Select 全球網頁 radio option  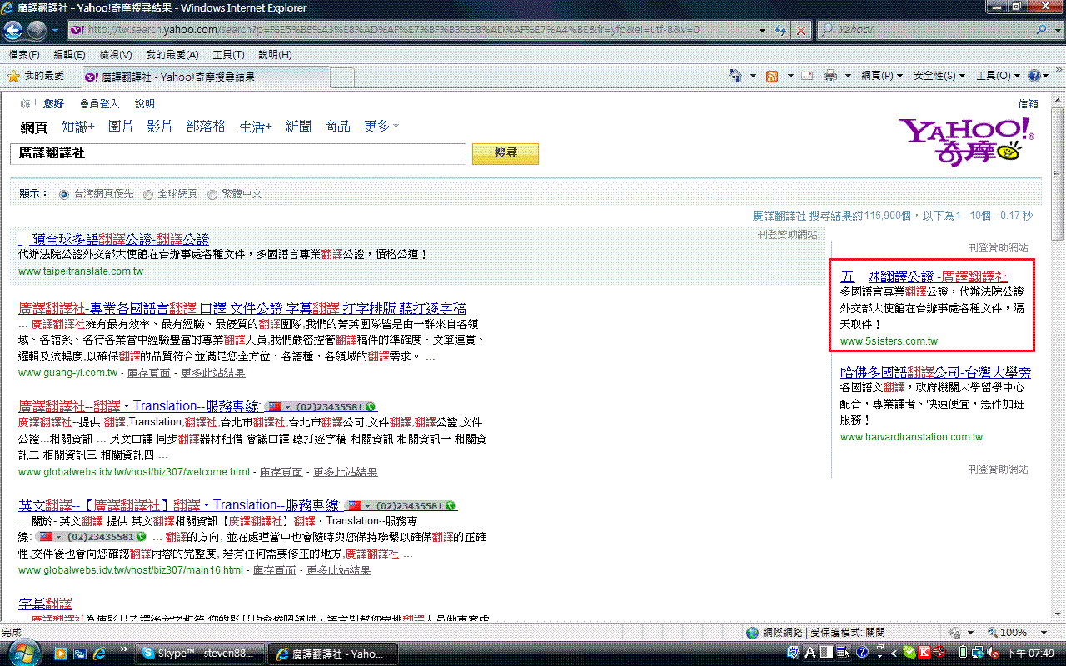pyautogui.click(x=148, y=194)
